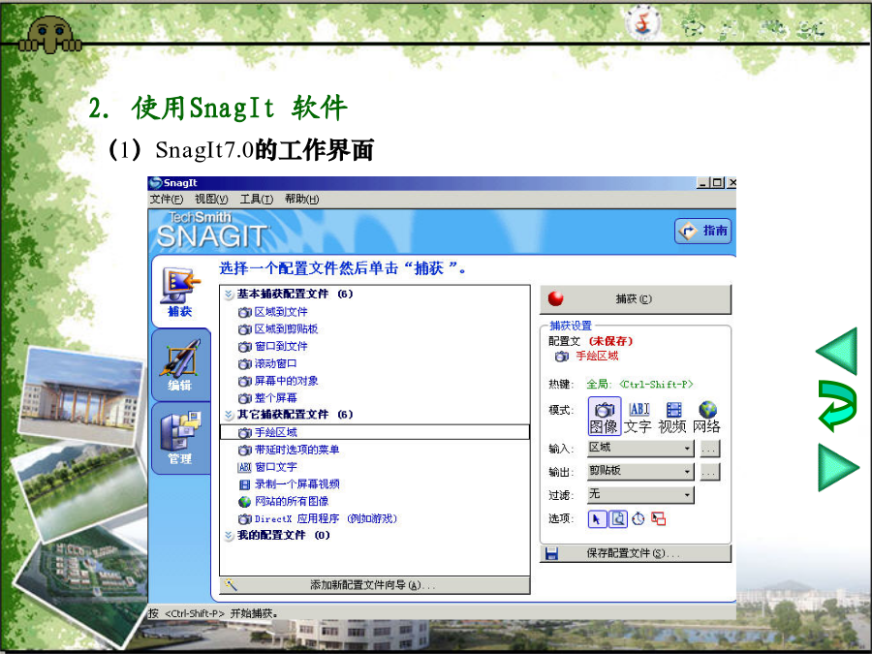Go to next slide with right triangle
The width and height of the screenshot is (872, 654).
click(x=837, y=467)
